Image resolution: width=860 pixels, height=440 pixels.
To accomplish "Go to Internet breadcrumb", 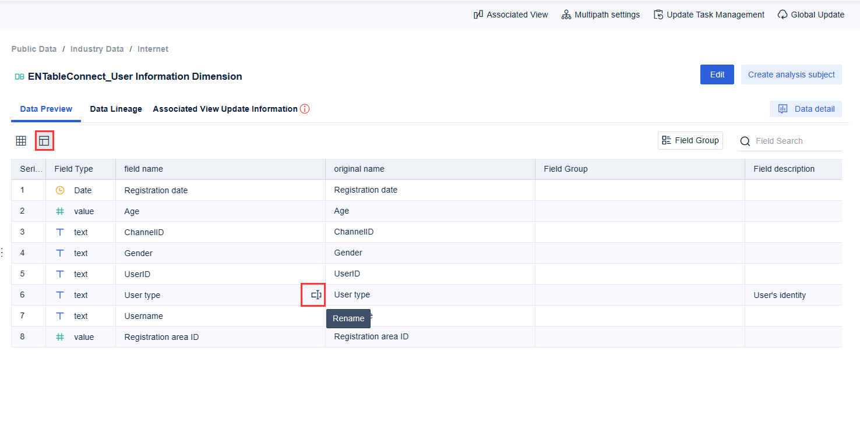I will 153,49.
